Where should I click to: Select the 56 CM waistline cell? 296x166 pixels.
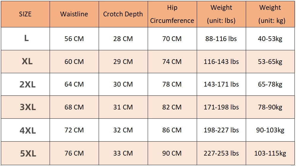click(74, 39)
